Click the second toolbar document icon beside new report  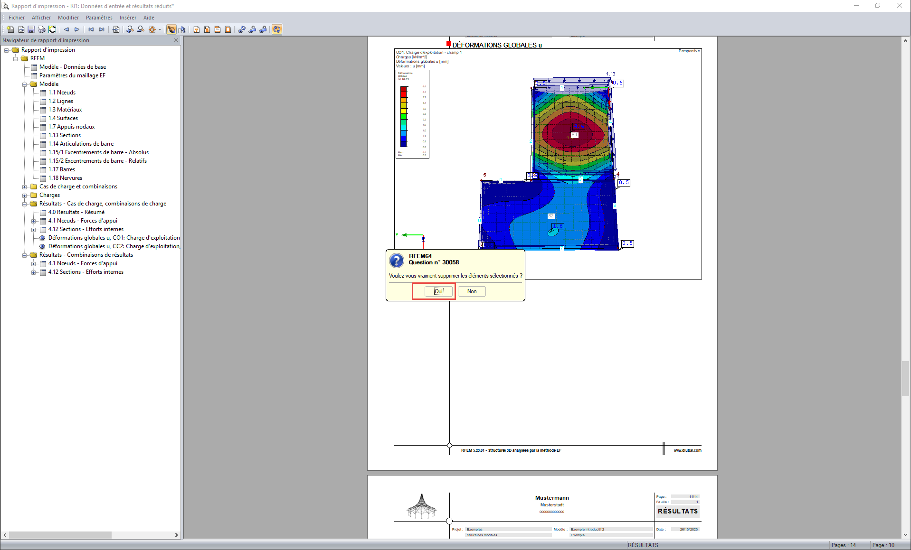(x=21, y=29)
